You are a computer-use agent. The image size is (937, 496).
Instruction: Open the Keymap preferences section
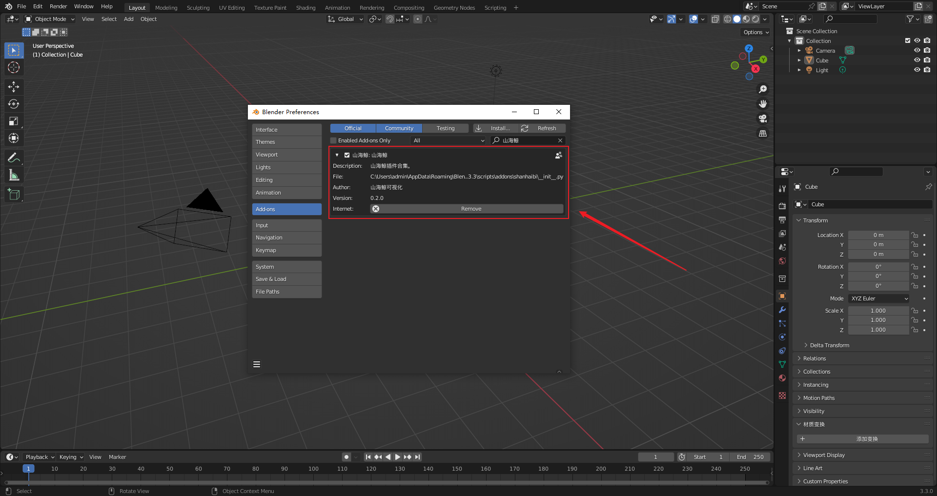(x=287, y=250)
